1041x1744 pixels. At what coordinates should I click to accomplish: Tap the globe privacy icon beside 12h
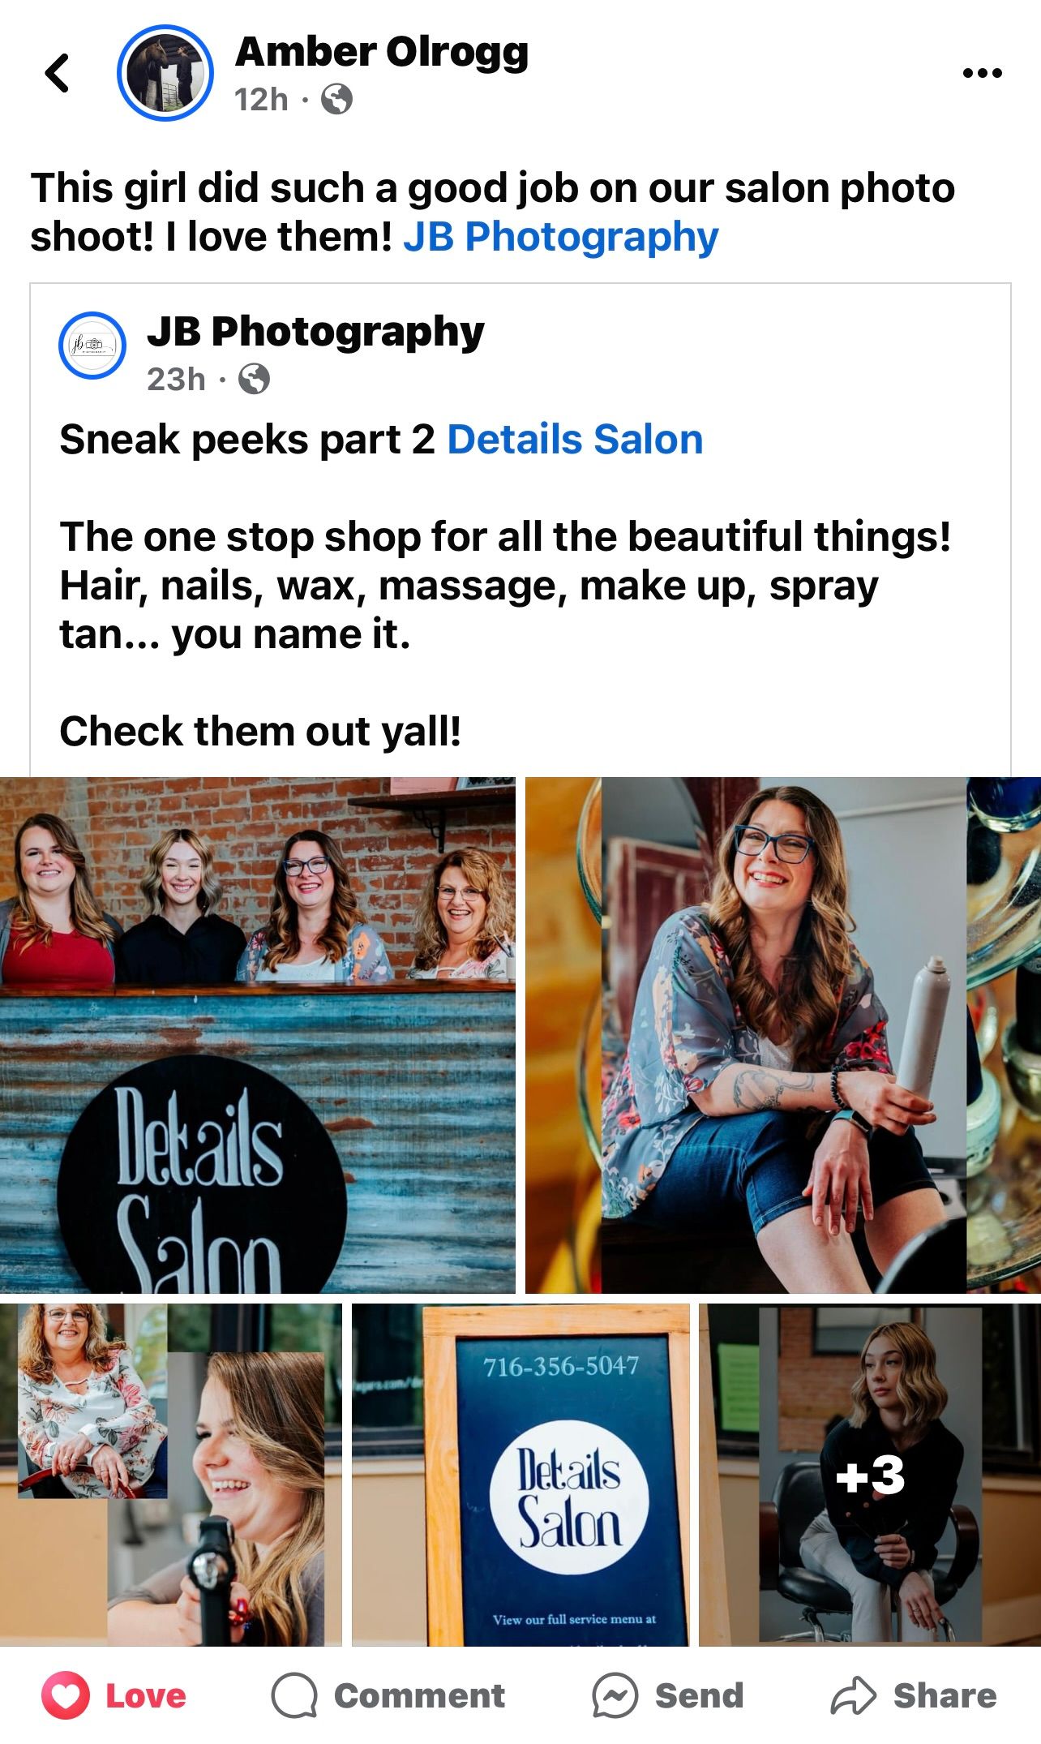coord(336,100)
